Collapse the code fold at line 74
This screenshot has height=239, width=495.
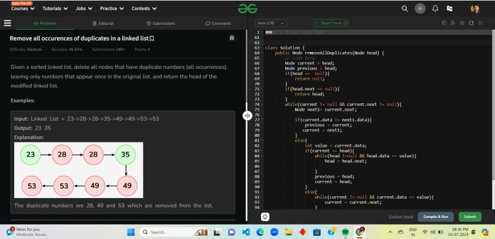(262, 105)
